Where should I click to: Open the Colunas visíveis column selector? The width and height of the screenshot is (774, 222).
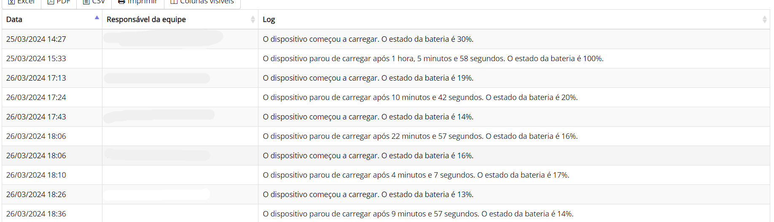(x=202, y=2)
